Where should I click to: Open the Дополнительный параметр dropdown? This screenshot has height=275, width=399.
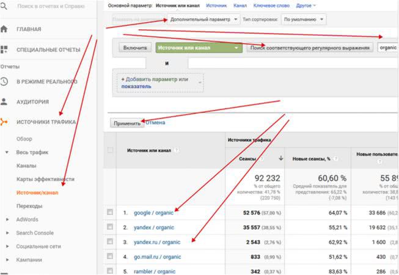point(203,20)
